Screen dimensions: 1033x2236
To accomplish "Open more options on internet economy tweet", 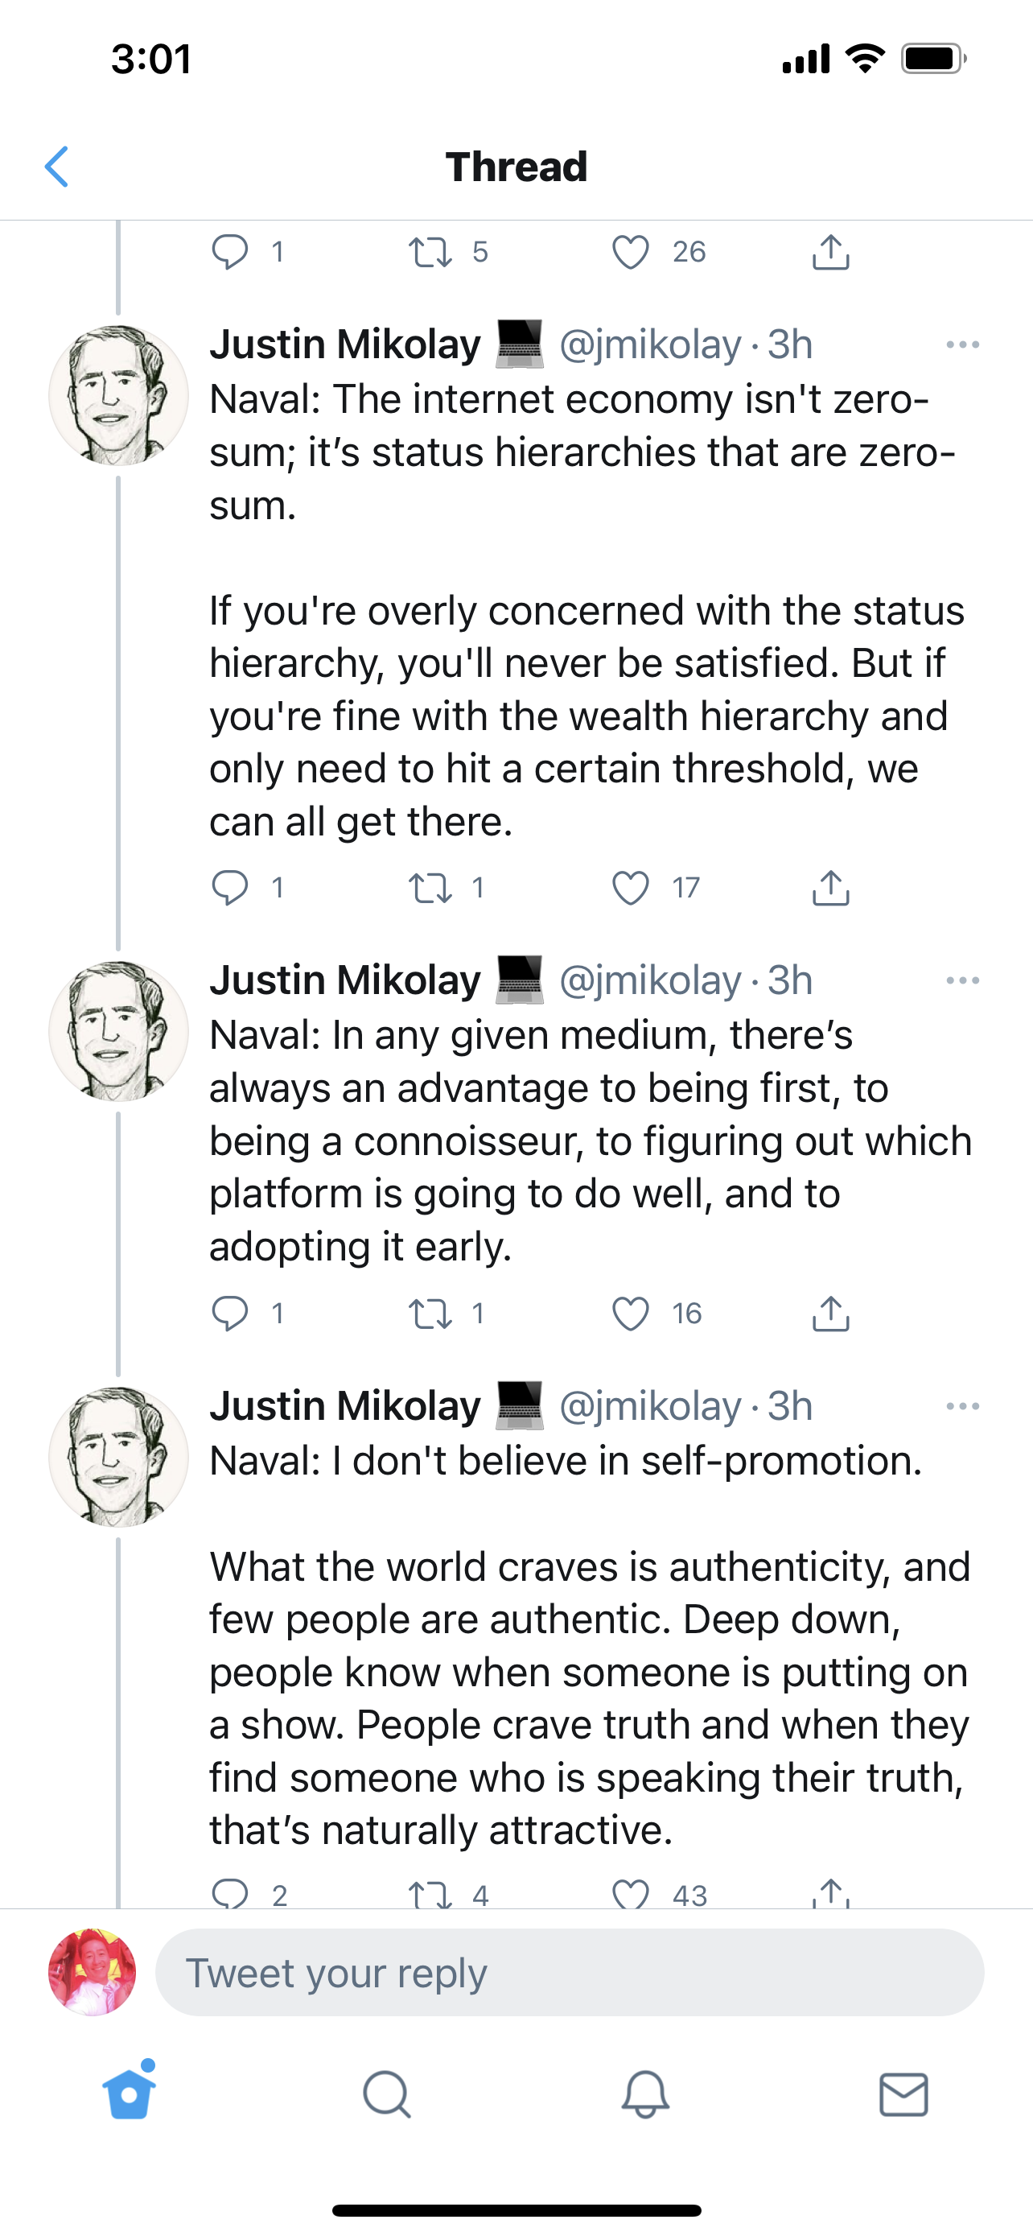I will pos(962,344).
